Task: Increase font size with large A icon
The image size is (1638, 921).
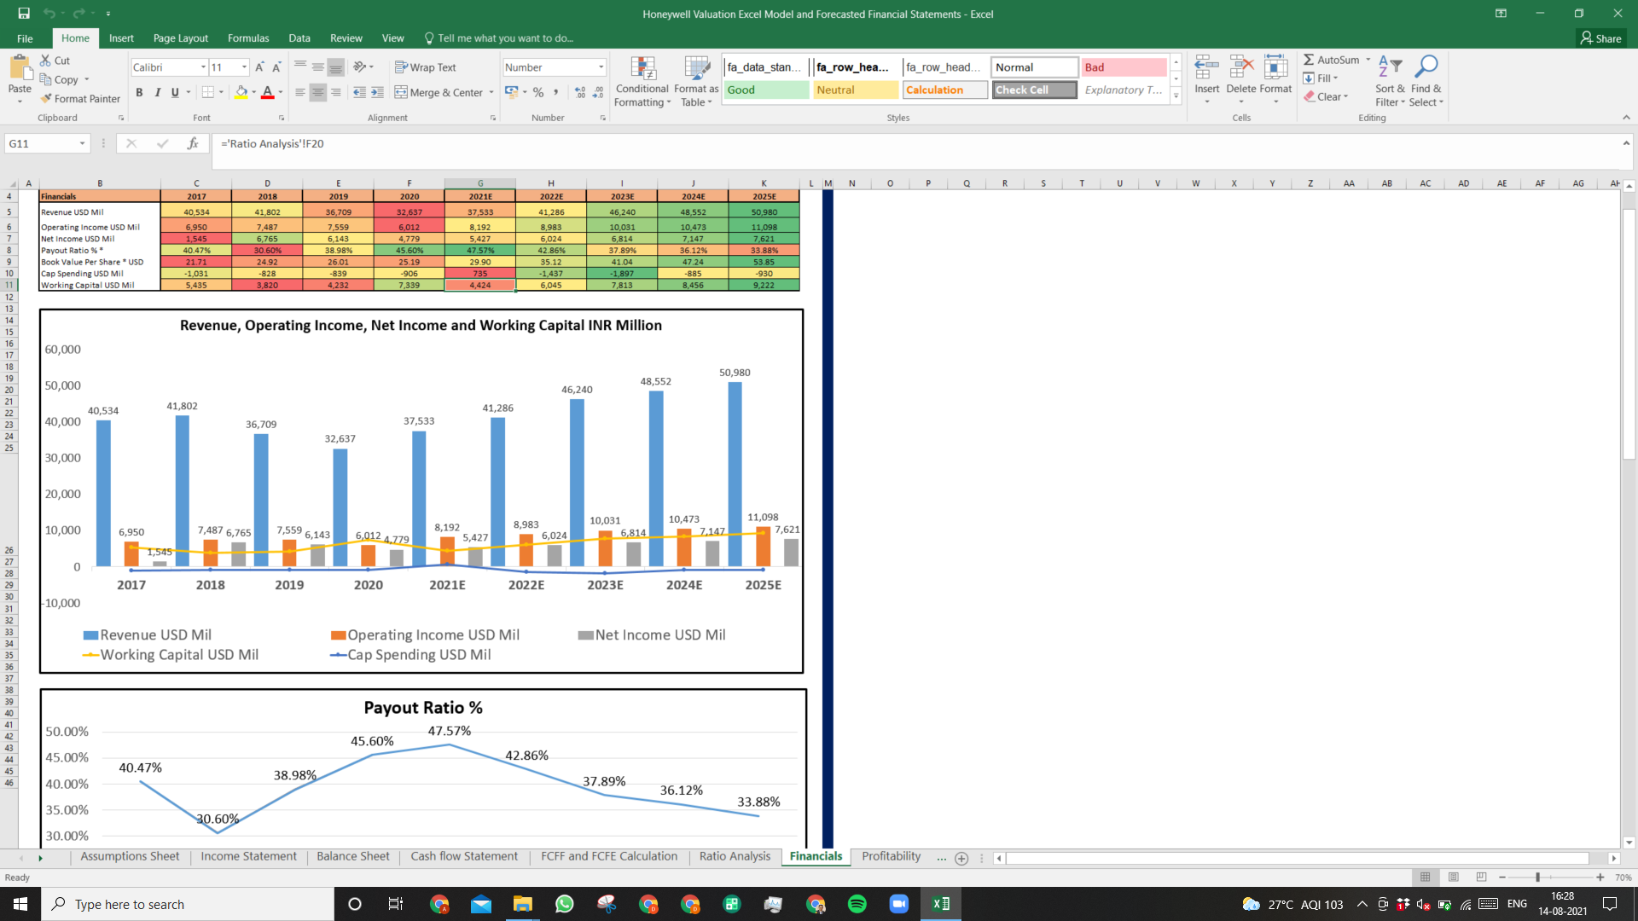Action: point(259,67)
